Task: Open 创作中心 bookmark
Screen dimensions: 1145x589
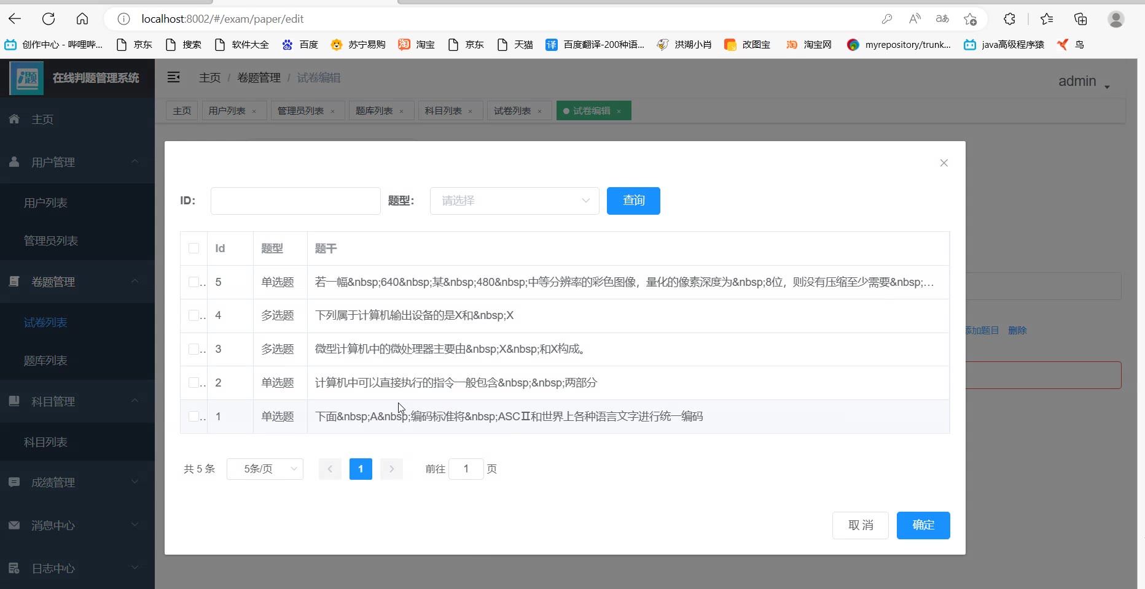Action: (x=53, y=44)
